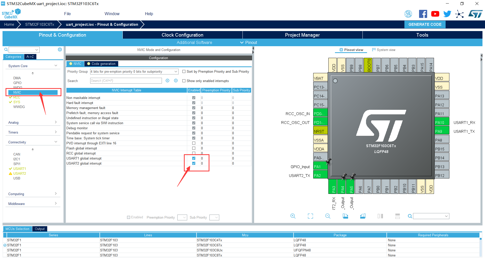Toggle the Debug monitor enabled checkbox
The height and width of the screenshot is (260, 485).
point(194,128)
